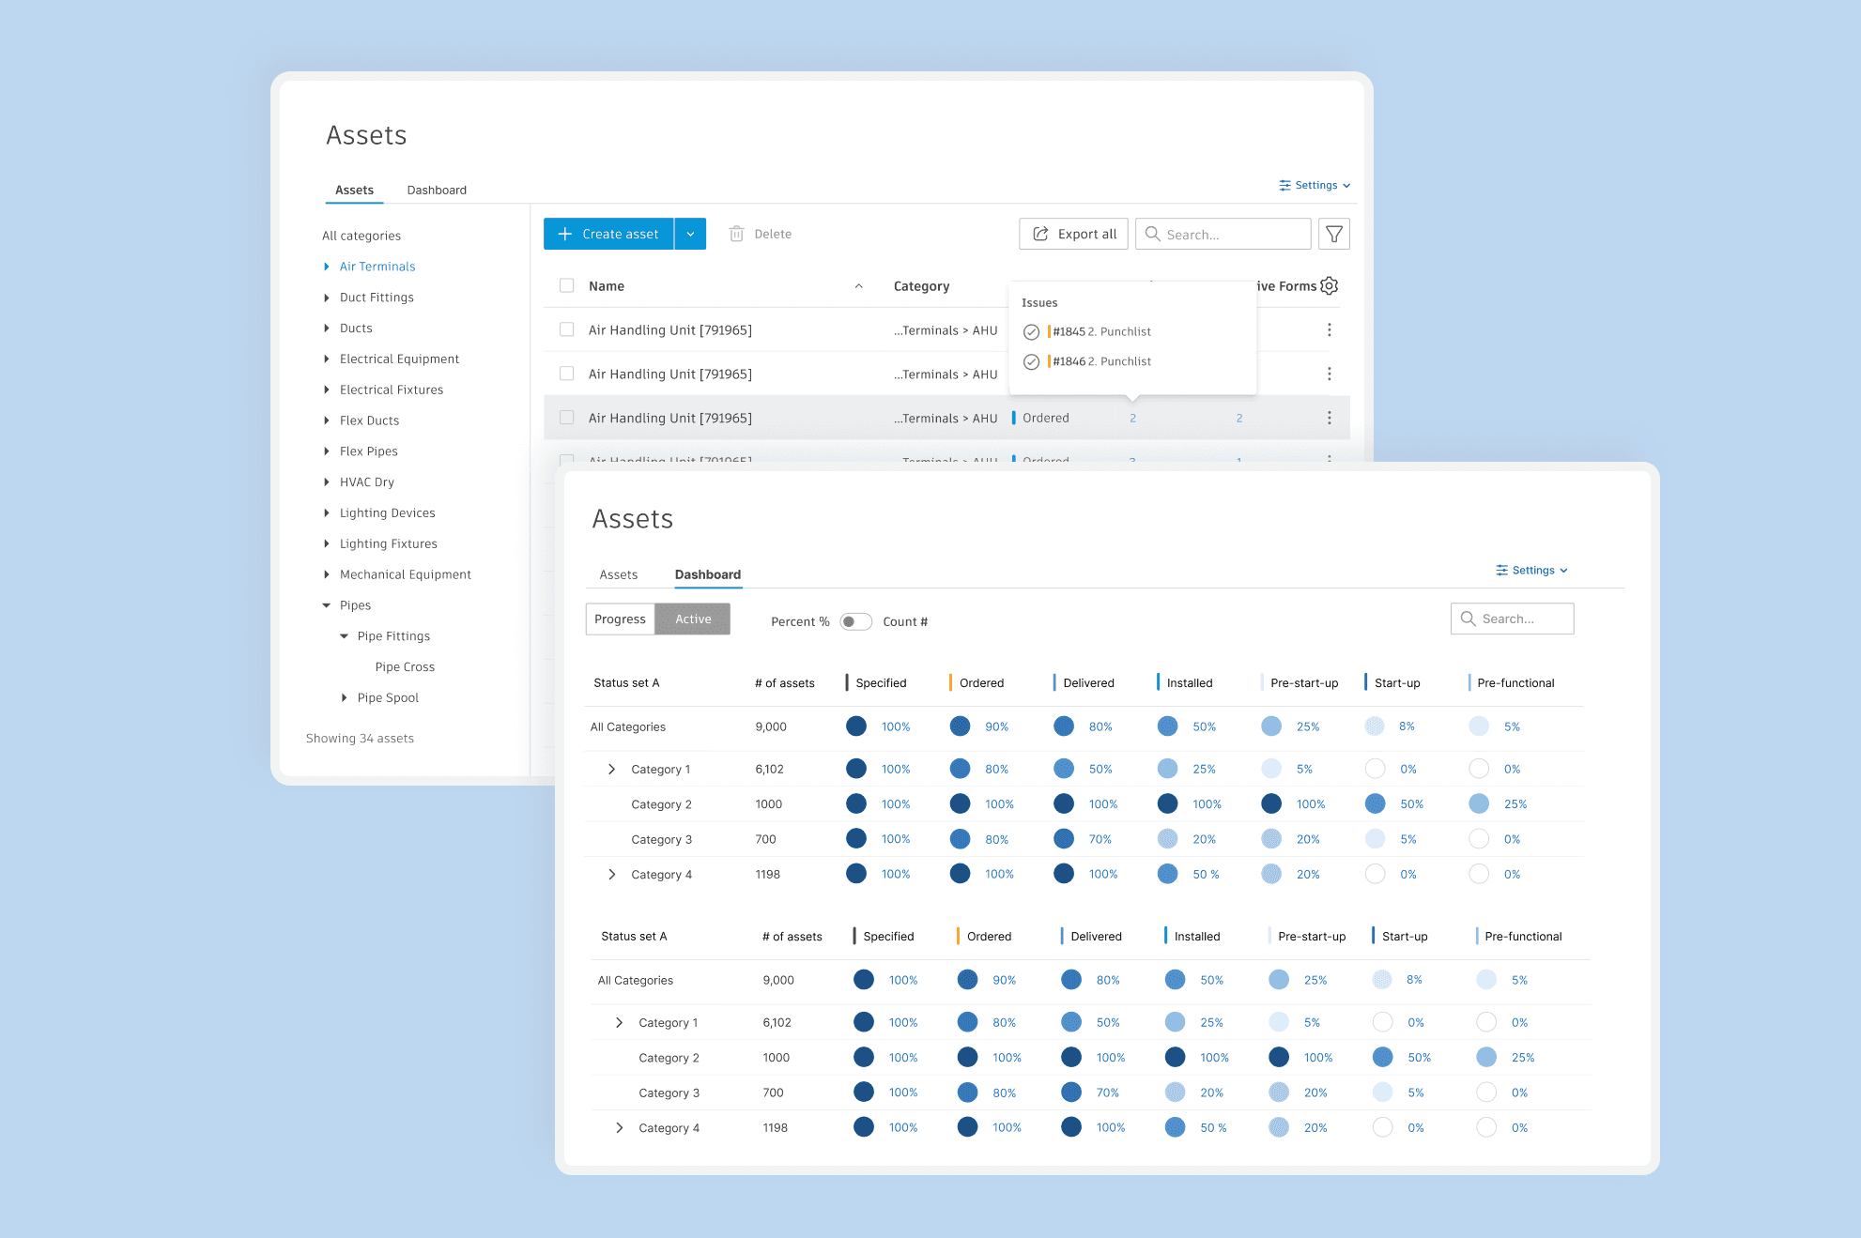This screenshot has width=1861, height=1238.
Task: Collapse the Pipe Fittings subcategory
Action: click(344, 636)
